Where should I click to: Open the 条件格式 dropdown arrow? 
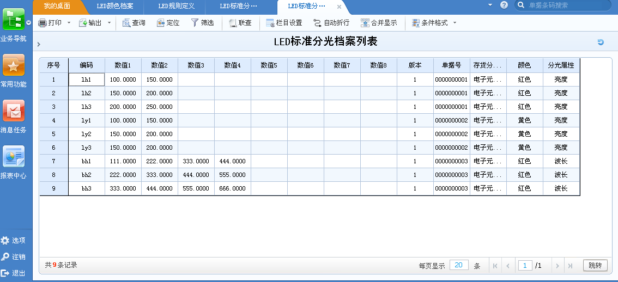[455, 23]
